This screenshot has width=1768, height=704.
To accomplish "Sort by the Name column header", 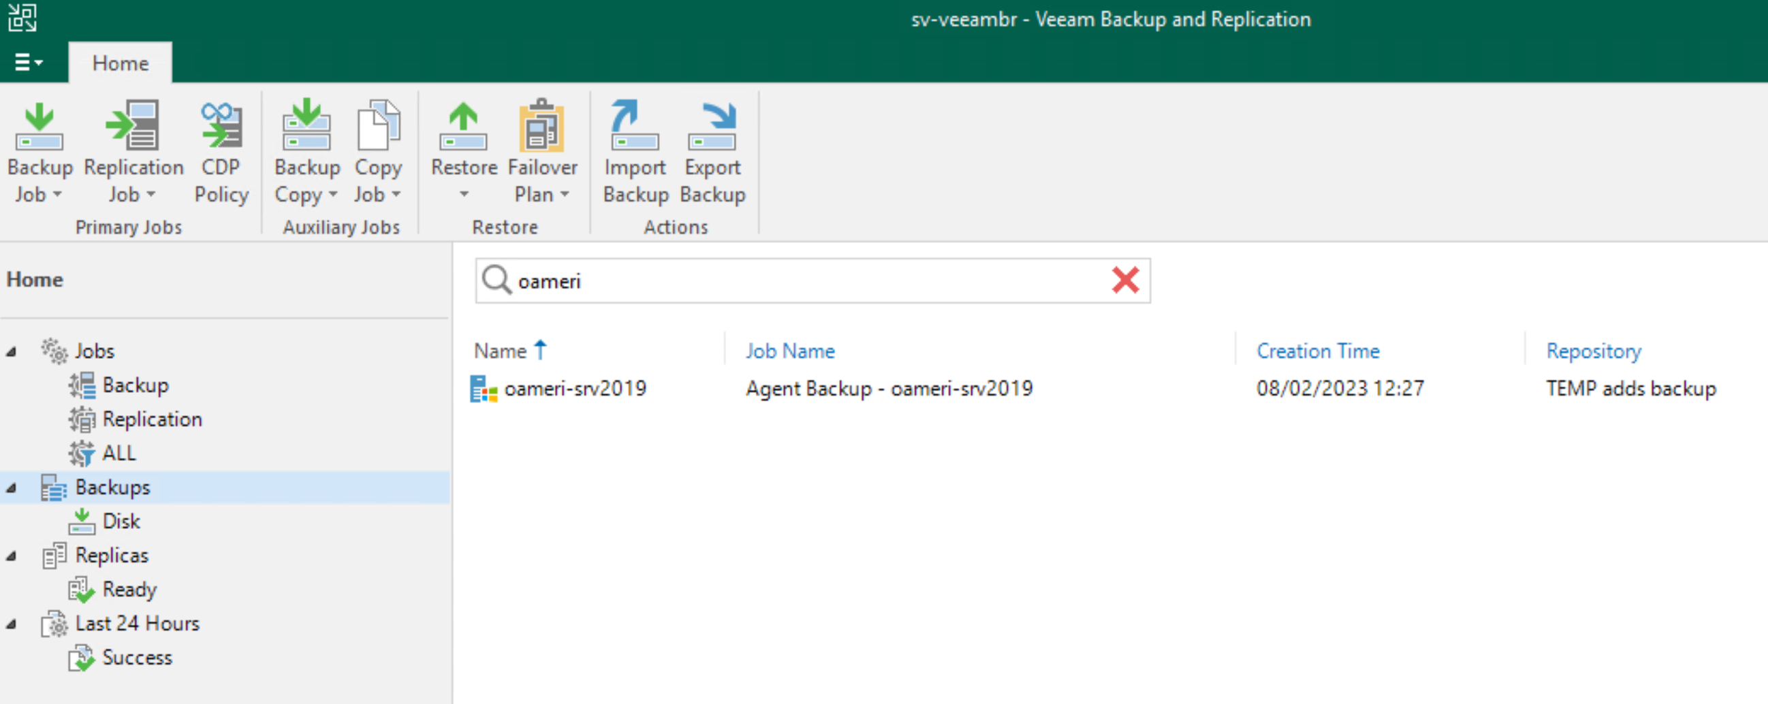I will 501,351.
